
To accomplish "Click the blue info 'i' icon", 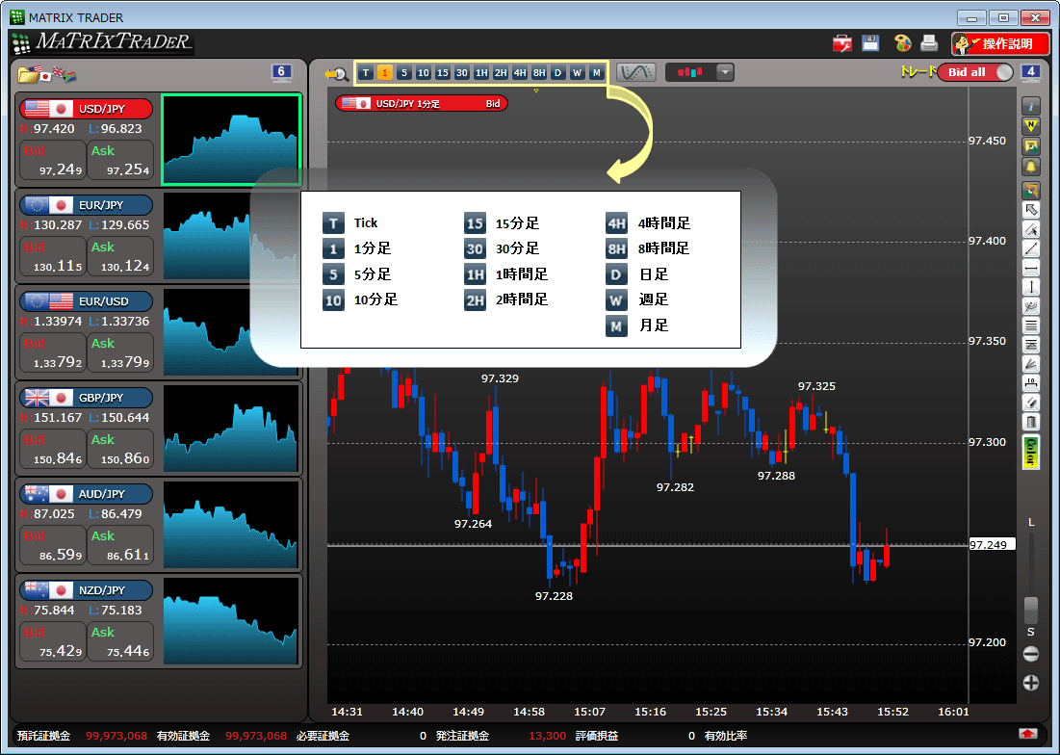I will (1031, 106).
